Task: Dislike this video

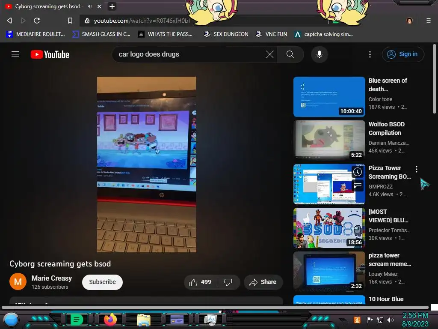Action: pos(228,282)
